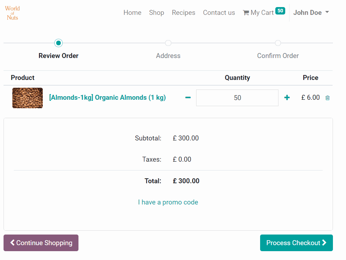Open the Contact us page
The image size is (346, 260).
pos(219,13)
